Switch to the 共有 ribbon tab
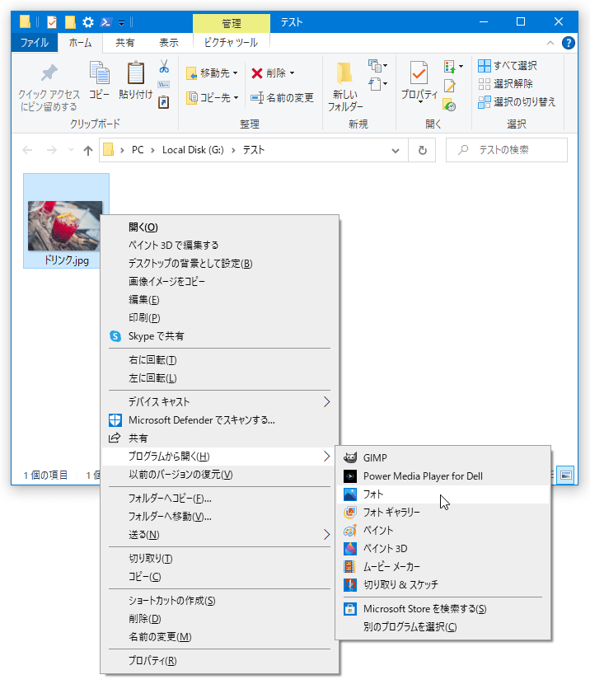Screen dimensions: 590x684 pyautogui.click(x=125, y=43)
